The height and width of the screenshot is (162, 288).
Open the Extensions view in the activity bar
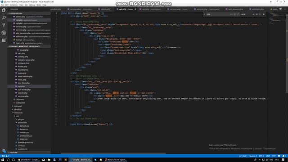pos(4,40)
